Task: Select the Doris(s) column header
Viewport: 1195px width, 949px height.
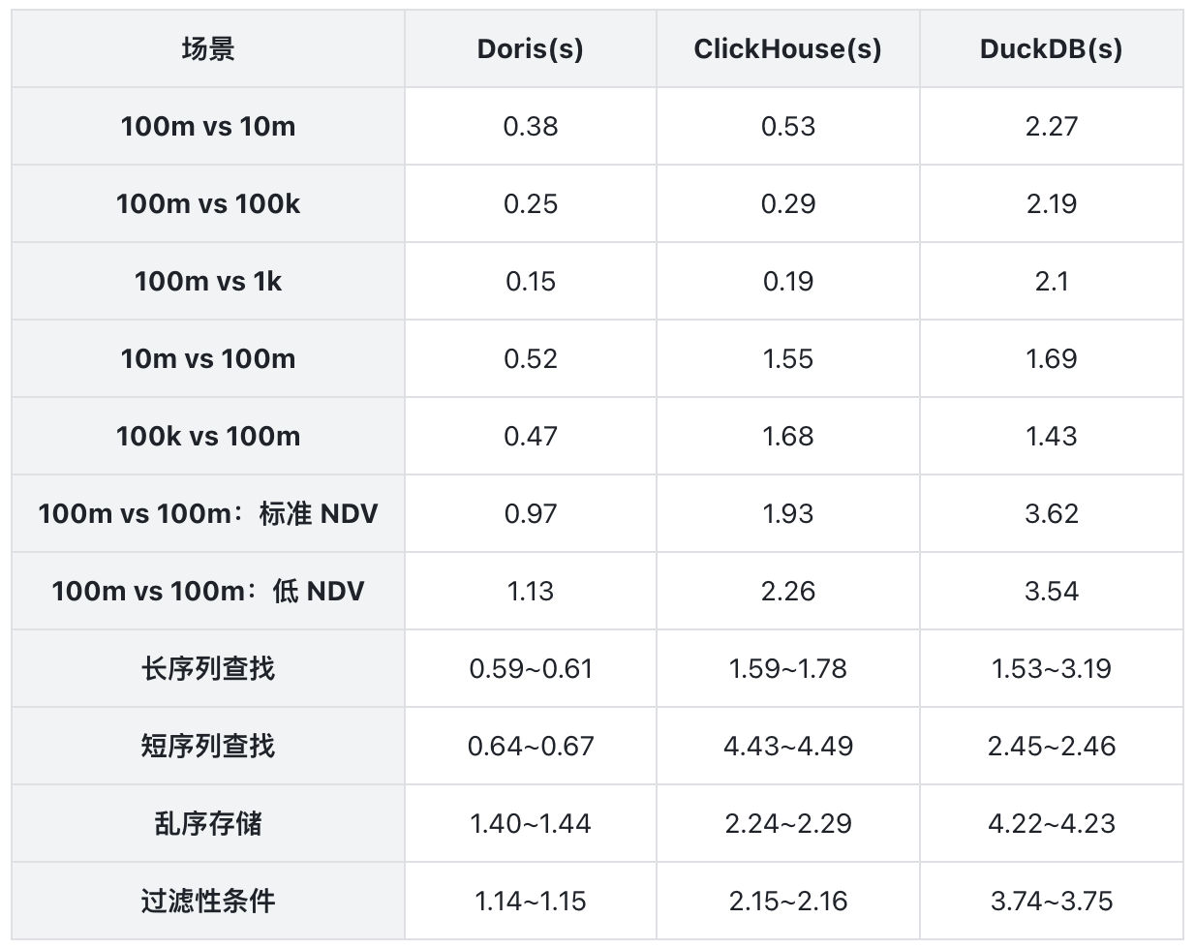Action: coord(531,48)
